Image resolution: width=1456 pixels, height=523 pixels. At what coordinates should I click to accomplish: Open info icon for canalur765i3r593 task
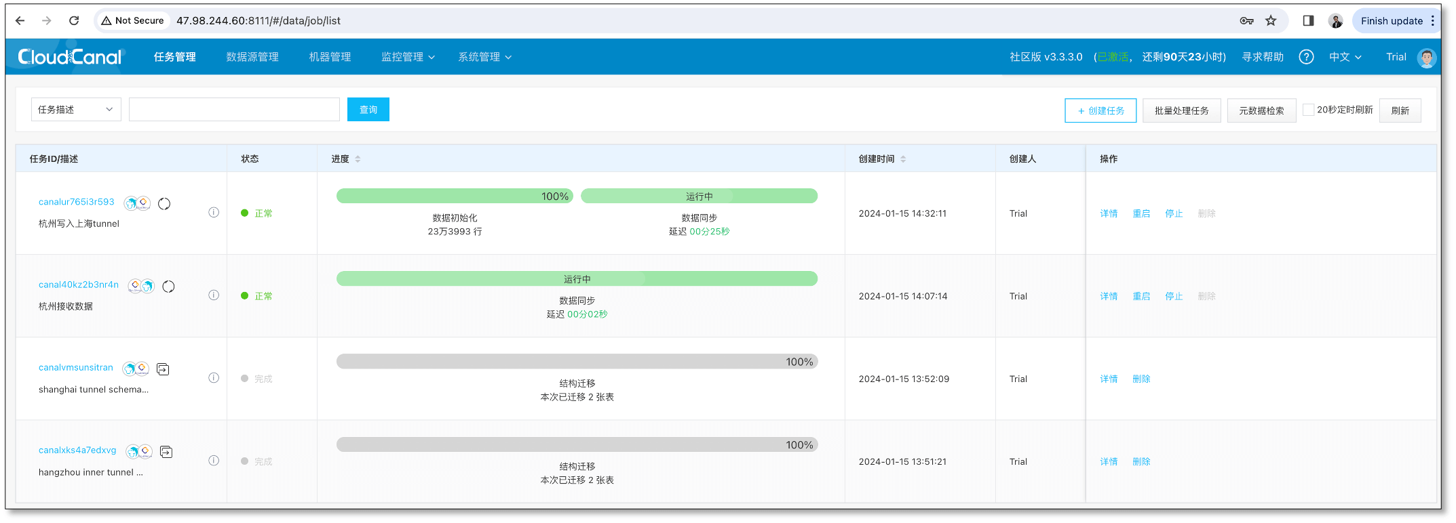point(214,213)
